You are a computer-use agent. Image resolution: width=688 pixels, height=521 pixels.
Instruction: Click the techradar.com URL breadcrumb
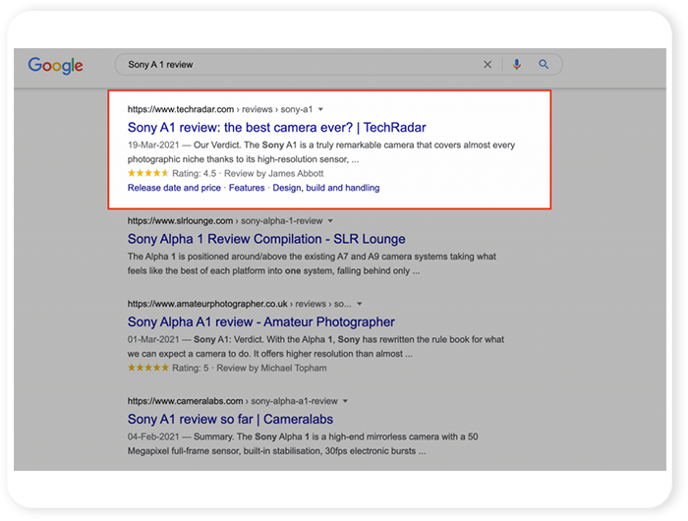220,109
